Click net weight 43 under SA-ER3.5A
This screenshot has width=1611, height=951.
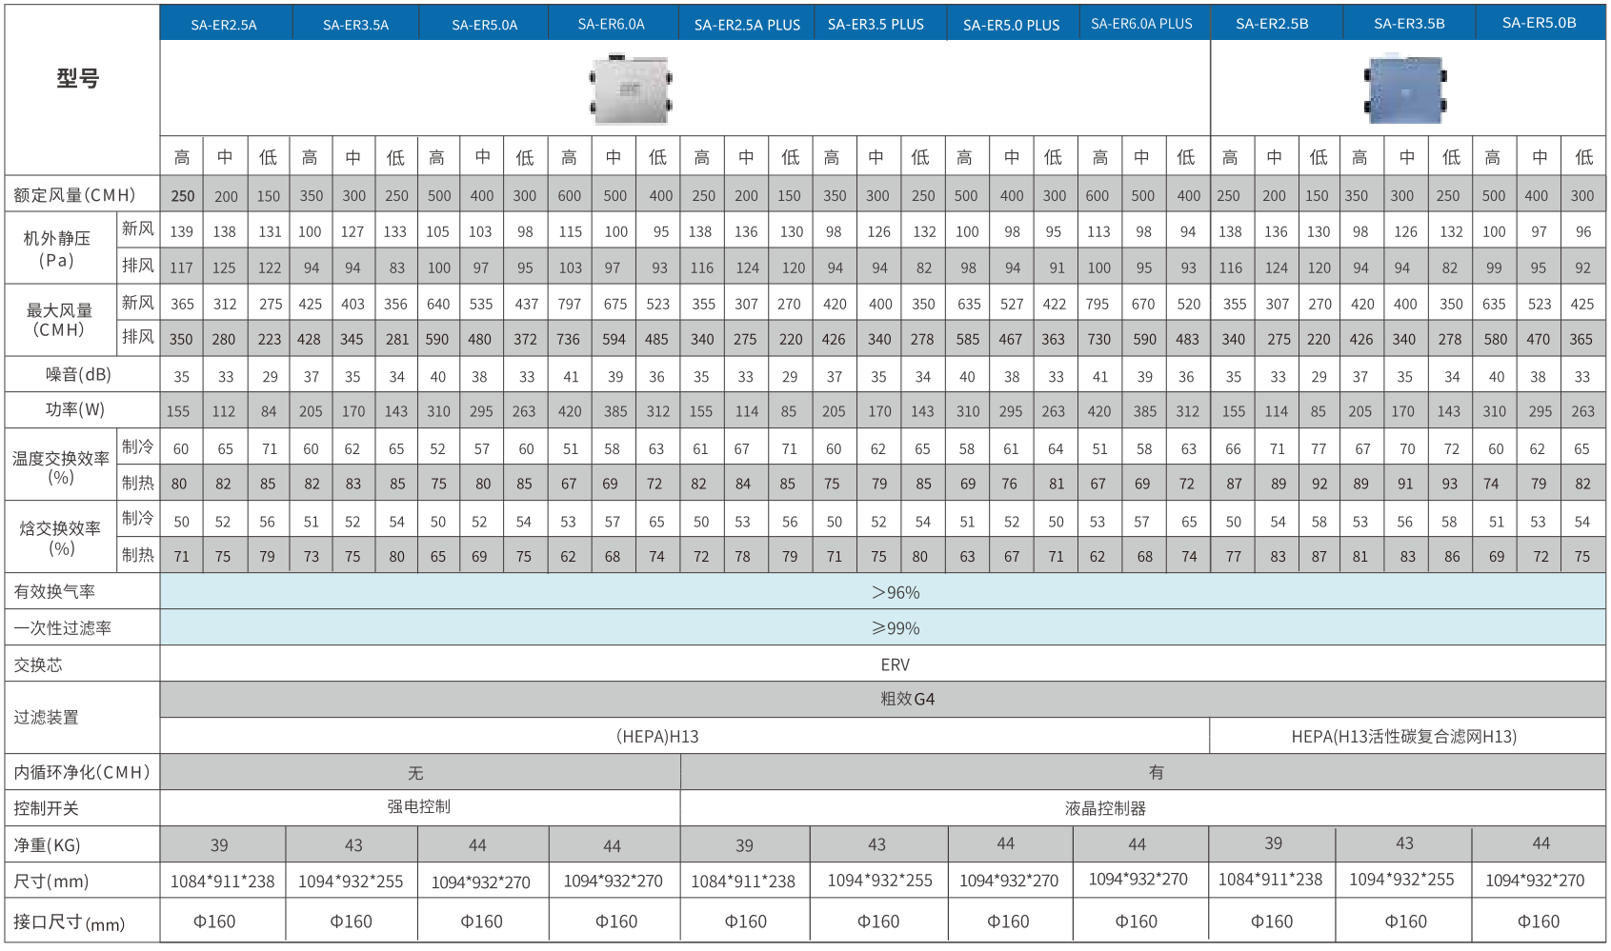coord(353,845)
